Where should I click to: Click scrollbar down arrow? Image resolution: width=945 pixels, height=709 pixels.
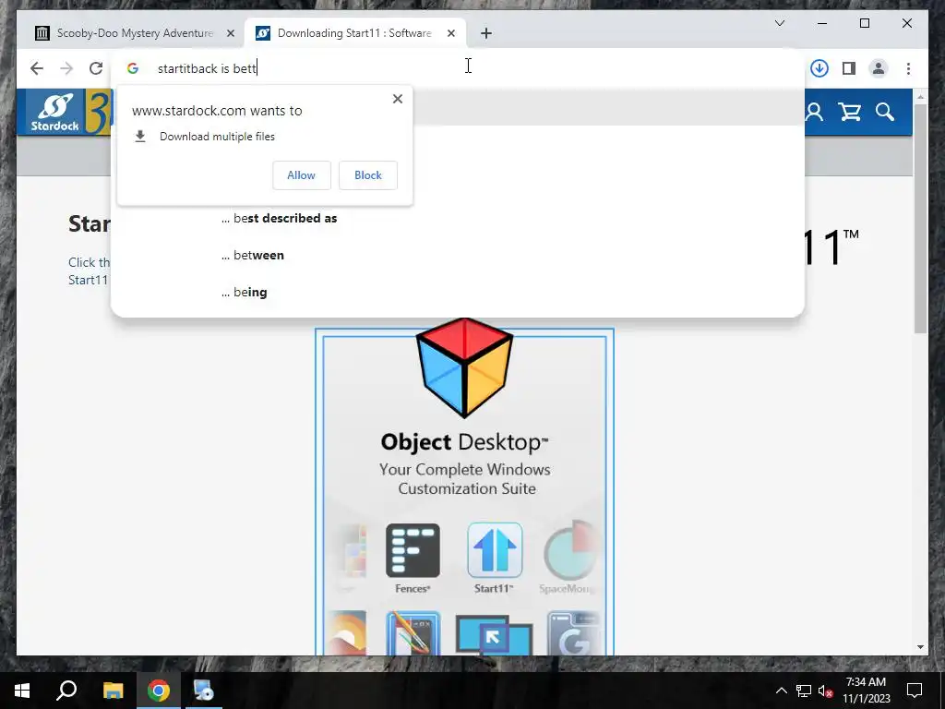tap(920, 647)
